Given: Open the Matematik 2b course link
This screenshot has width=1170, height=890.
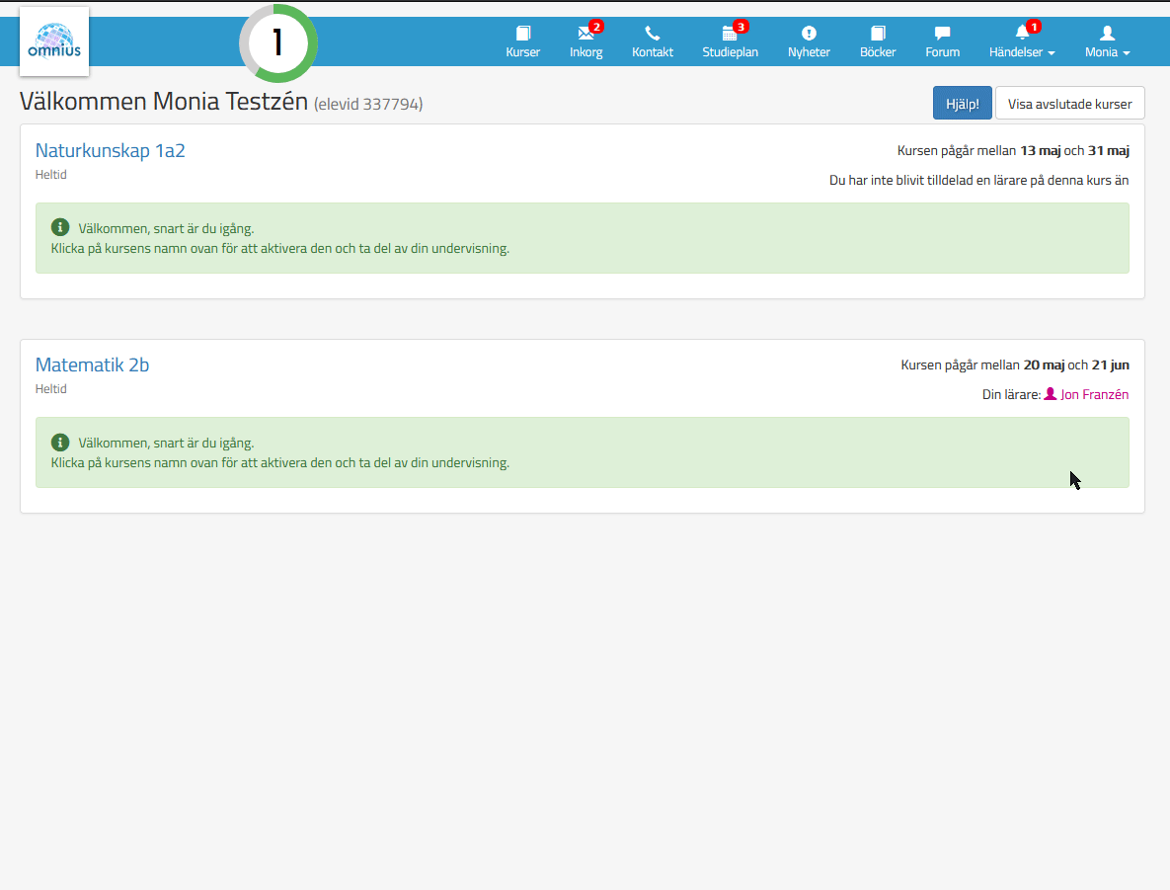Looking at the screenshot, I should pos(93,364).
